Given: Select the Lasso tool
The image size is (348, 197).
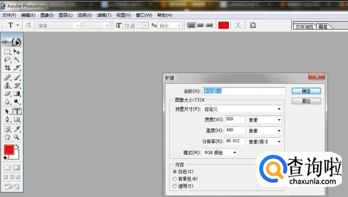Looking at the screenshot, I should tap(7, 60).
